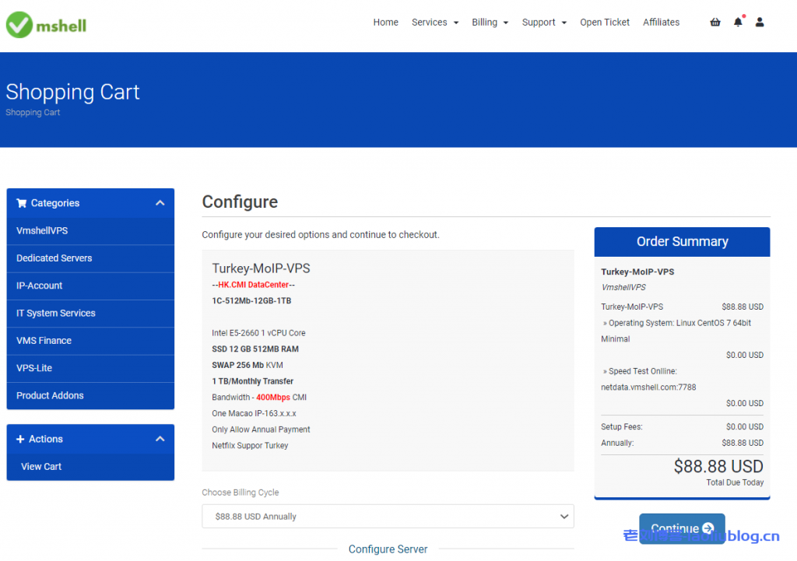
Task: Collapse the Categories panel chevron
Action: 160,203
